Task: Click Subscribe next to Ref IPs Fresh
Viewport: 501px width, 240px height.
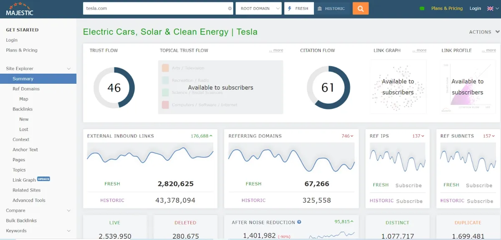Action: [x=409, y=185]
